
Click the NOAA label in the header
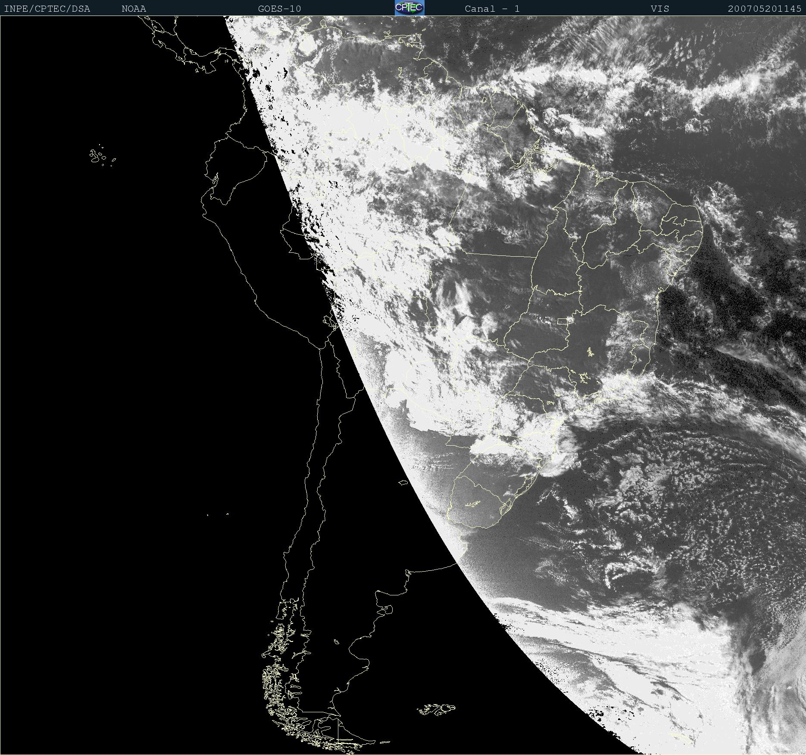point(134,9)
